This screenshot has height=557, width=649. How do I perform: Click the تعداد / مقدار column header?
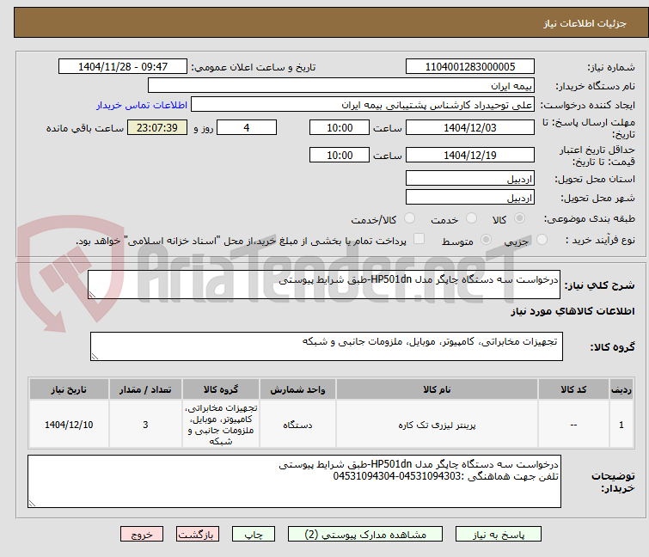145,389
